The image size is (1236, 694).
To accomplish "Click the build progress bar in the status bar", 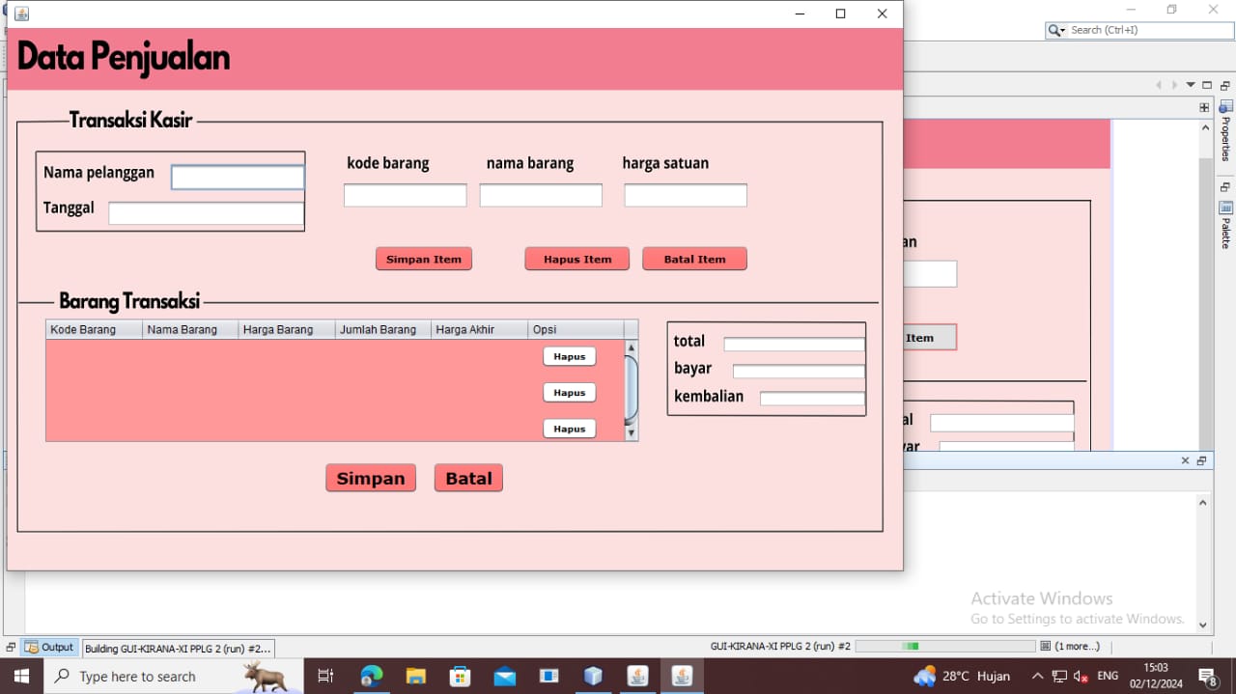I will point(943,646).
